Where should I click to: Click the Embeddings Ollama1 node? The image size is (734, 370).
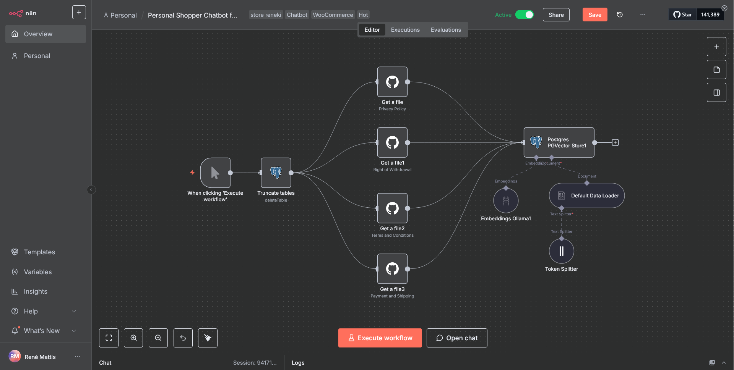[506, 201]
